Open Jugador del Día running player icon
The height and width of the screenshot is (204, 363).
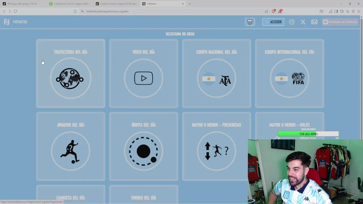(71, 151)
